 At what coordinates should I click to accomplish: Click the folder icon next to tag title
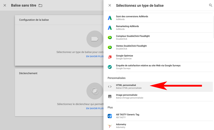40,6
